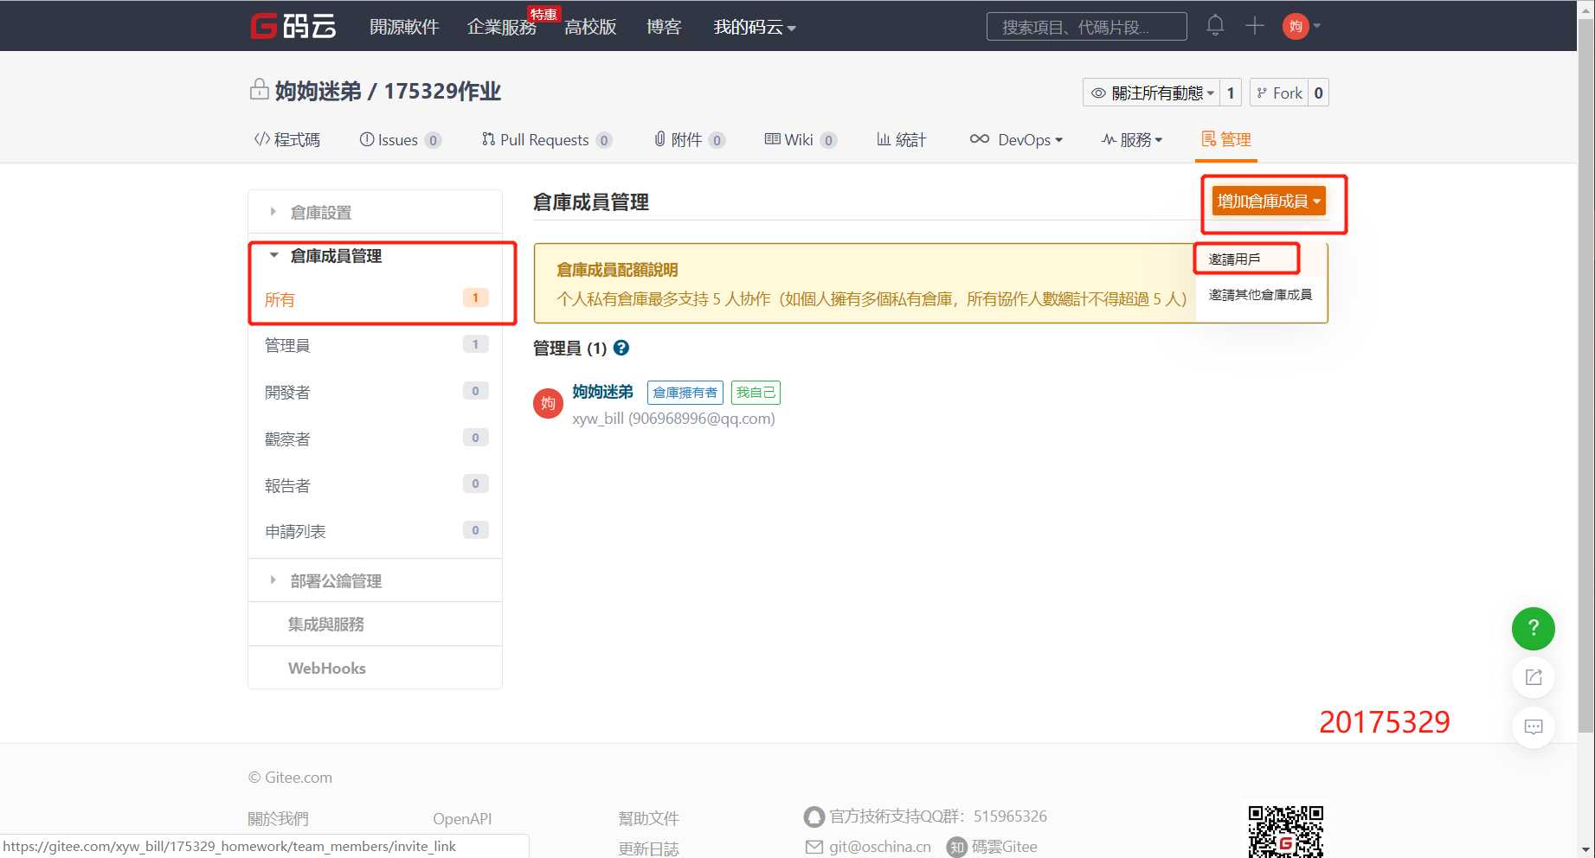Open the notifications bell icon
Screen dimensions: 1595x858
tap(1215, 26)
